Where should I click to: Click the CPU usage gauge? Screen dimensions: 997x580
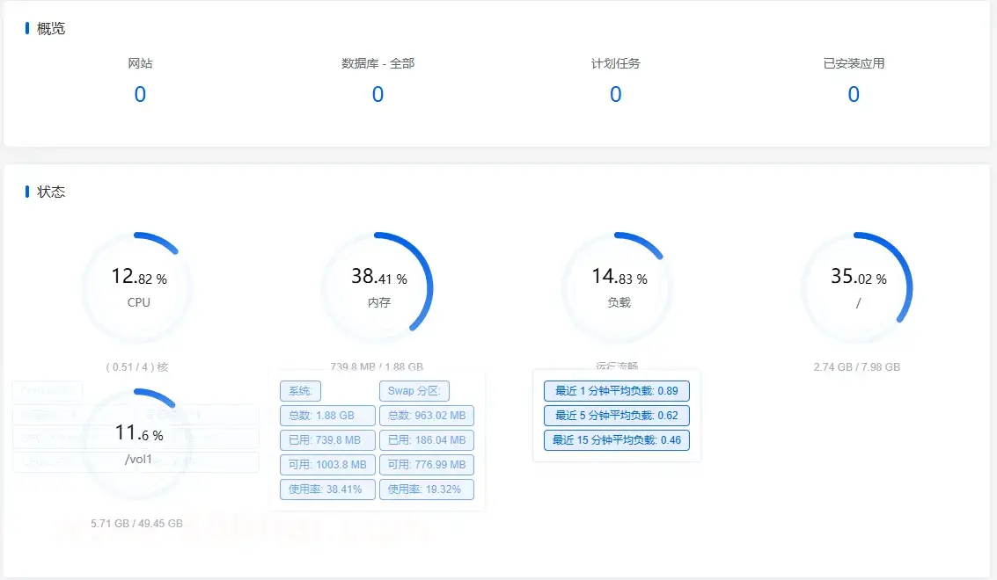coord(138,287)
